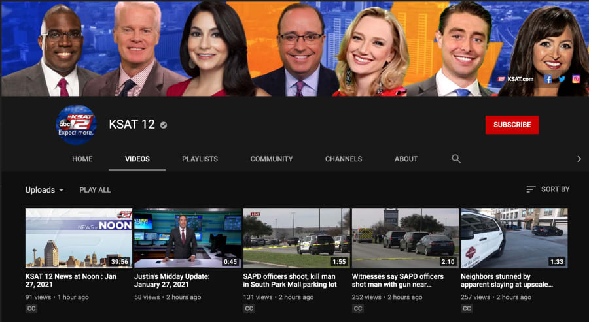Open the Witnesses say SAPD officers thumbnail
The image size is (589, 322).
click(405, 238)
